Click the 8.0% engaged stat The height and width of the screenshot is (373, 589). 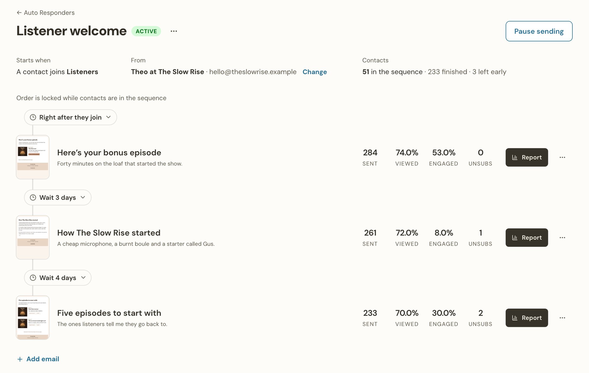point(444,233)
